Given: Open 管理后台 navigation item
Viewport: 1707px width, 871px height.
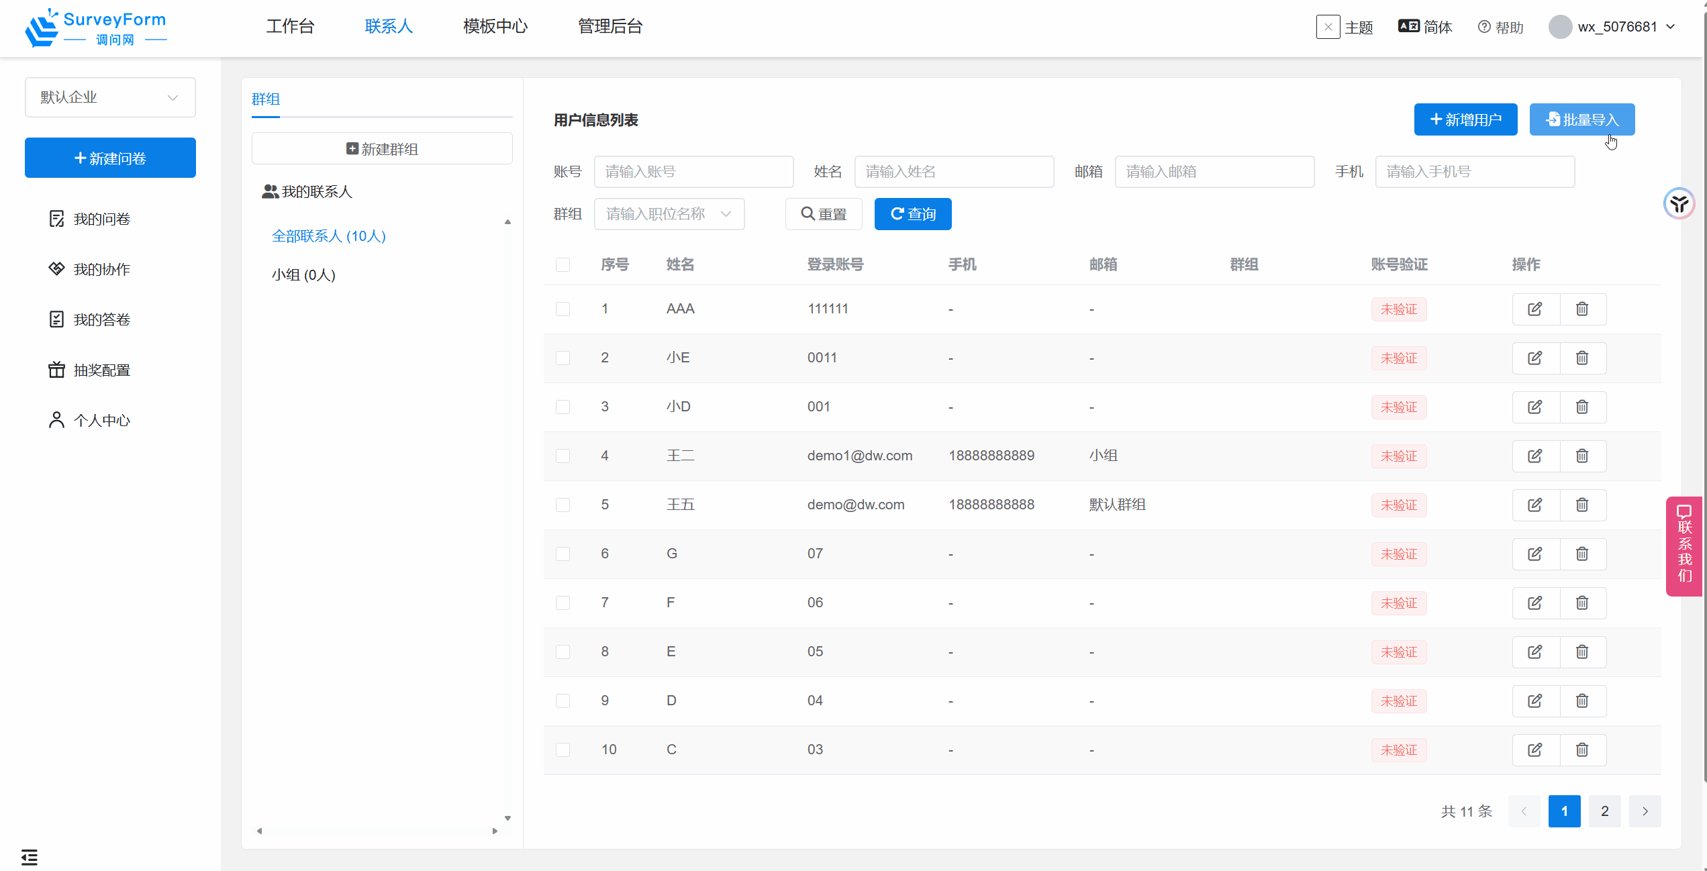Looking at the screenshot, I should click(610, 26).
